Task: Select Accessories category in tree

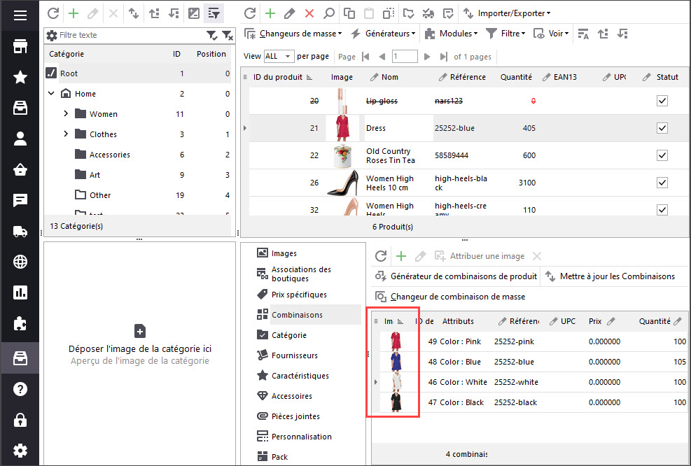Action: coord(109,155)
